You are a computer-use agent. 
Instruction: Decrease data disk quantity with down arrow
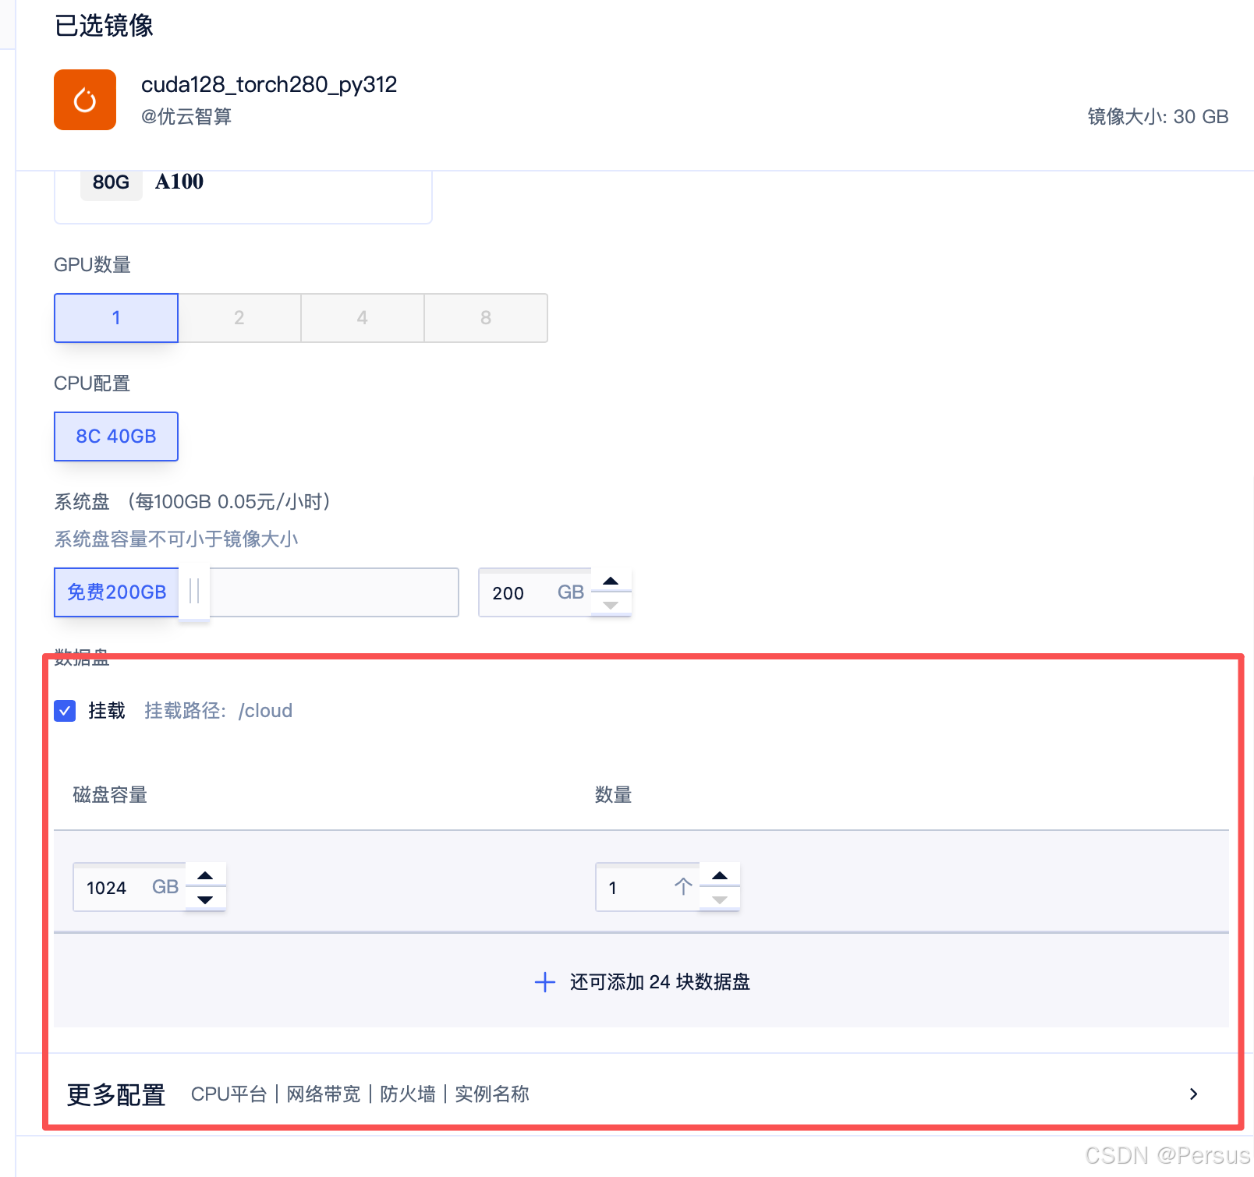coord(720,900)
